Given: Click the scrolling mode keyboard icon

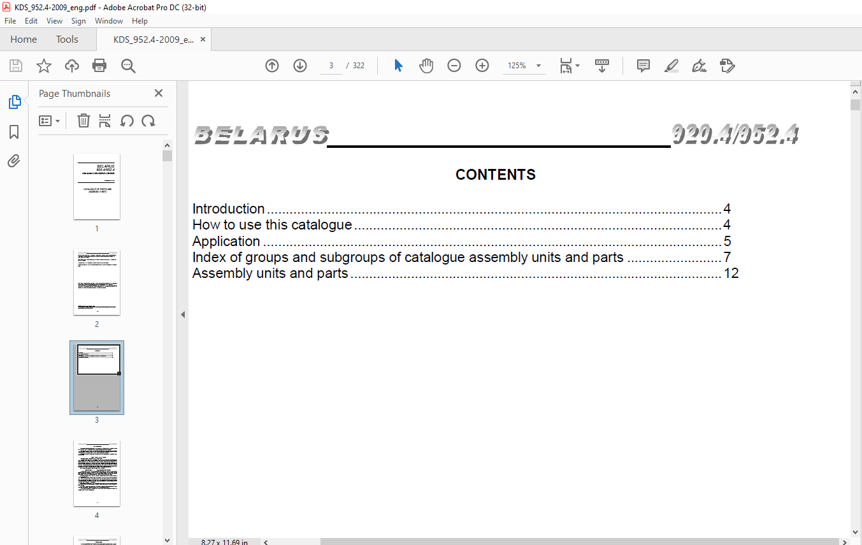Looking at the screenshot, I should pyautogui.click(x=602, y=66).
